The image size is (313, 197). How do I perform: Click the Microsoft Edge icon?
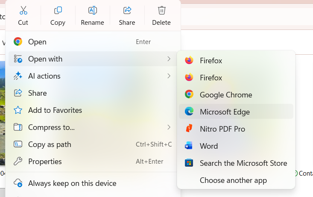coord(189,111)
